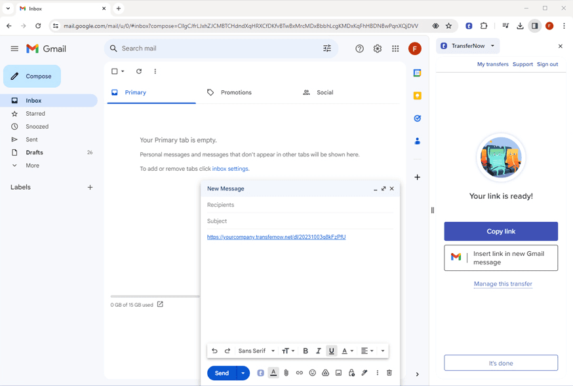Attach a file with the paperclip icon
The width and height of the screenshot is (573, 386).
click(286, 372)
